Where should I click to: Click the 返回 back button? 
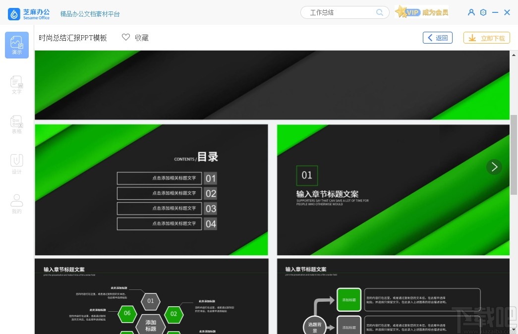click(438, 38)
